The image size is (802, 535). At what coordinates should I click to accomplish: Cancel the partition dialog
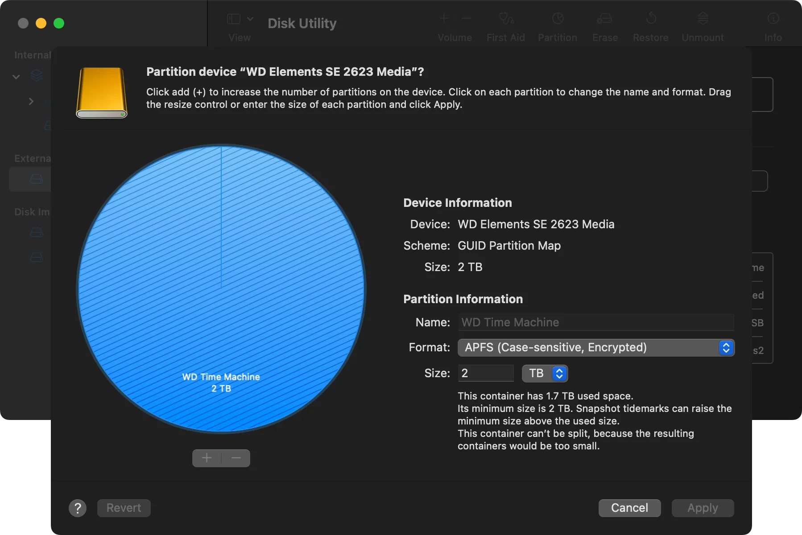pyautogui.click(x=629, y=508)
